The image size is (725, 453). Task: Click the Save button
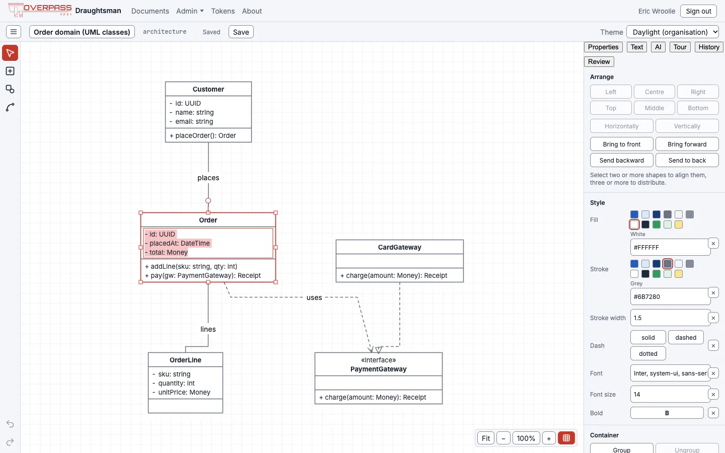(x=241, y=32)
